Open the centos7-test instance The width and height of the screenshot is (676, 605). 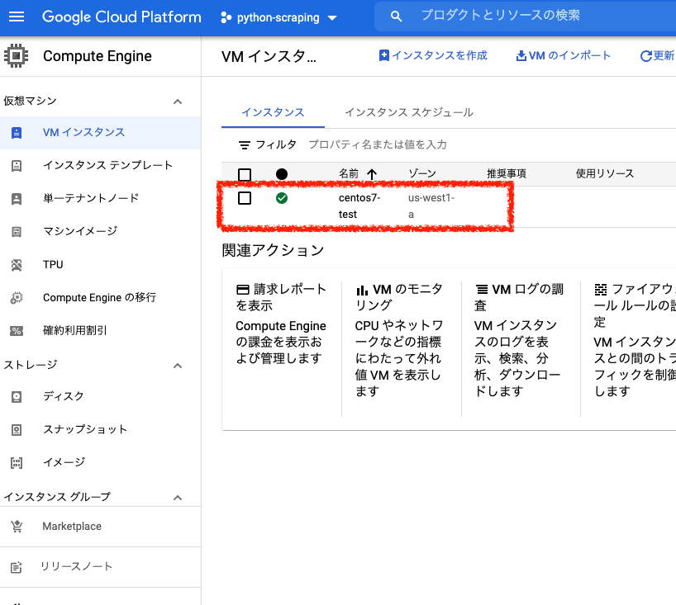(359, 206)
